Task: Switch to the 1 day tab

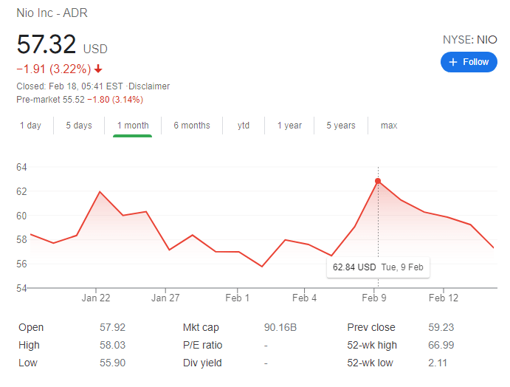Action: [30, 126]
